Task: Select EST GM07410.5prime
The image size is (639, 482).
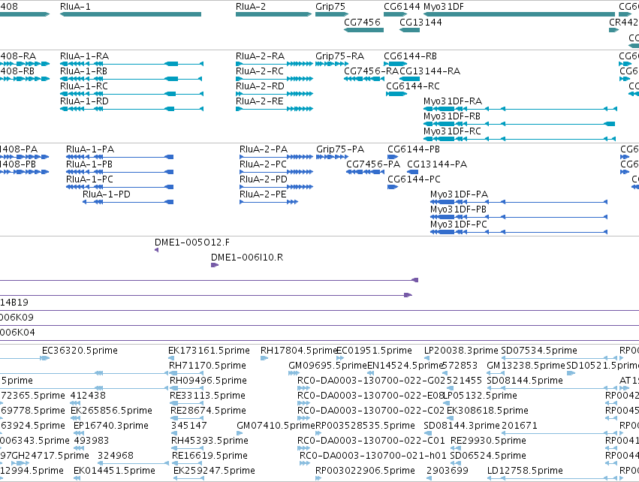Action: click(x=276, y=426)
